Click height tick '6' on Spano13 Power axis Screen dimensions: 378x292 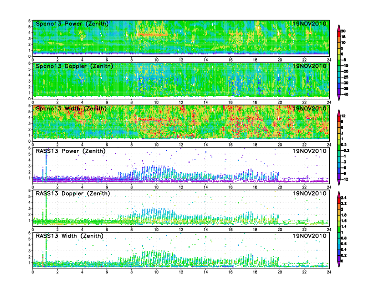[x=30, y=21]
